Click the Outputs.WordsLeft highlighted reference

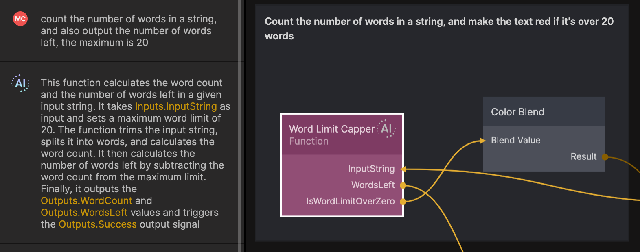click(84, 213)
